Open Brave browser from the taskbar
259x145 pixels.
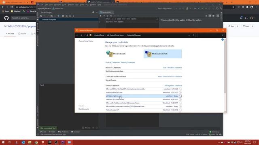(x=43, y=142)
